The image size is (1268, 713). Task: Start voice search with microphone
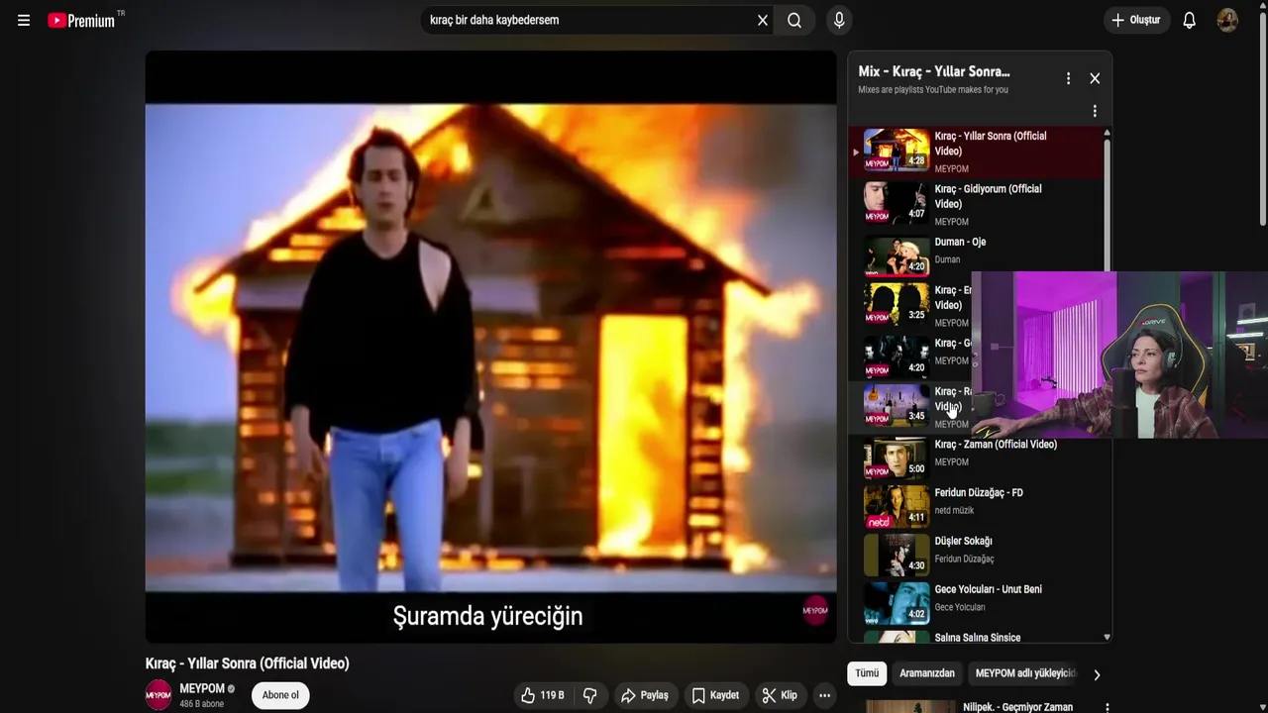pyautogui.click(x=839, y=20)
